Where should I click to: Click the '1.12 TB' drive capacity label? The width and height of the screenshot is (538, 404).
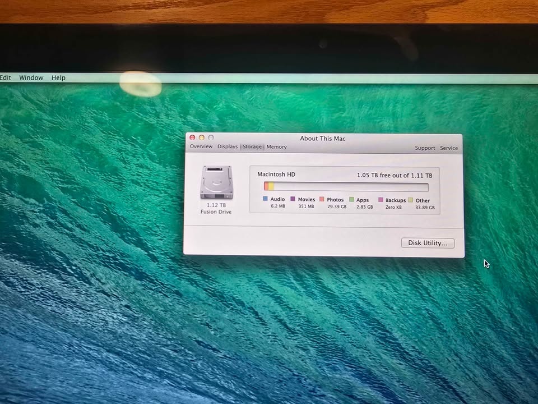tap(216, 205)
